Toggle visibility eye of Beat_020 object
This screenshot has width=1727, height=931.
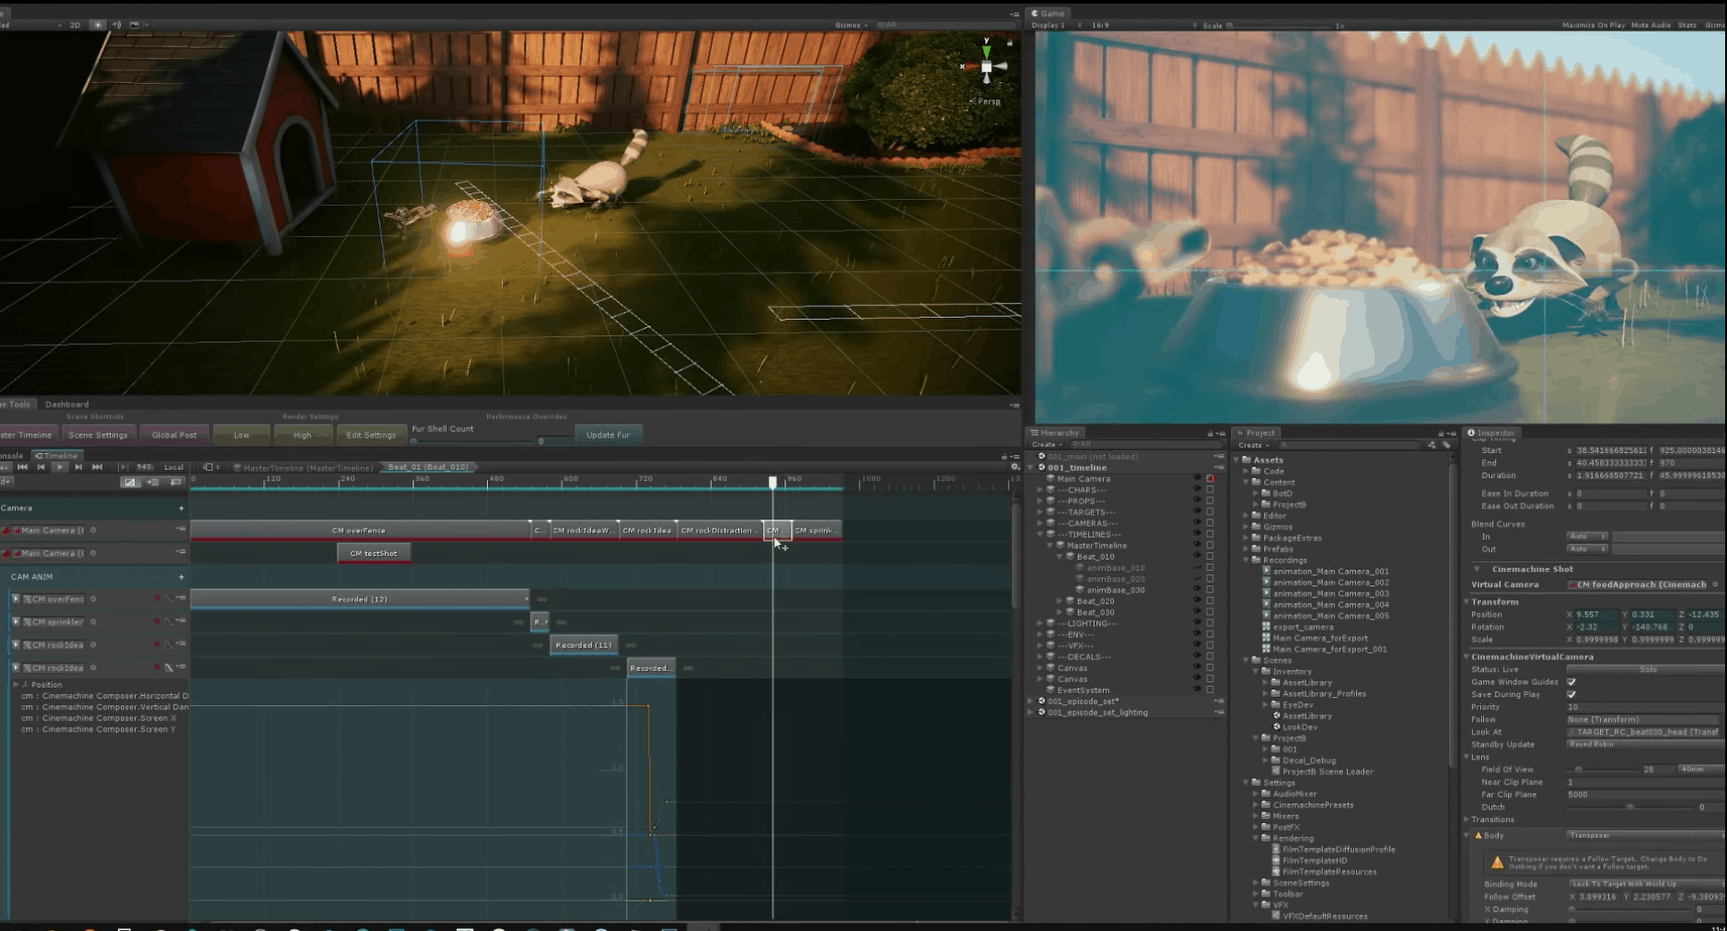click(x=1197, y=601)
